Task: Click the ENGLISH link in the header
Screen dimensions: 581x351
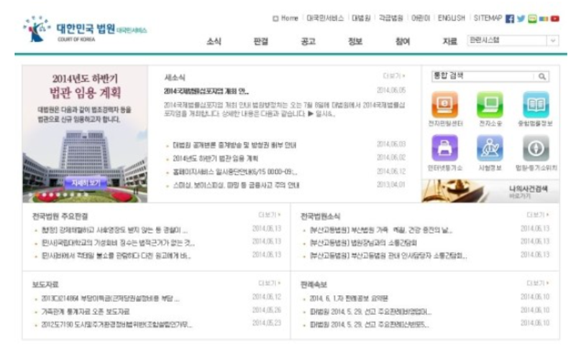Action: (452, 18)
